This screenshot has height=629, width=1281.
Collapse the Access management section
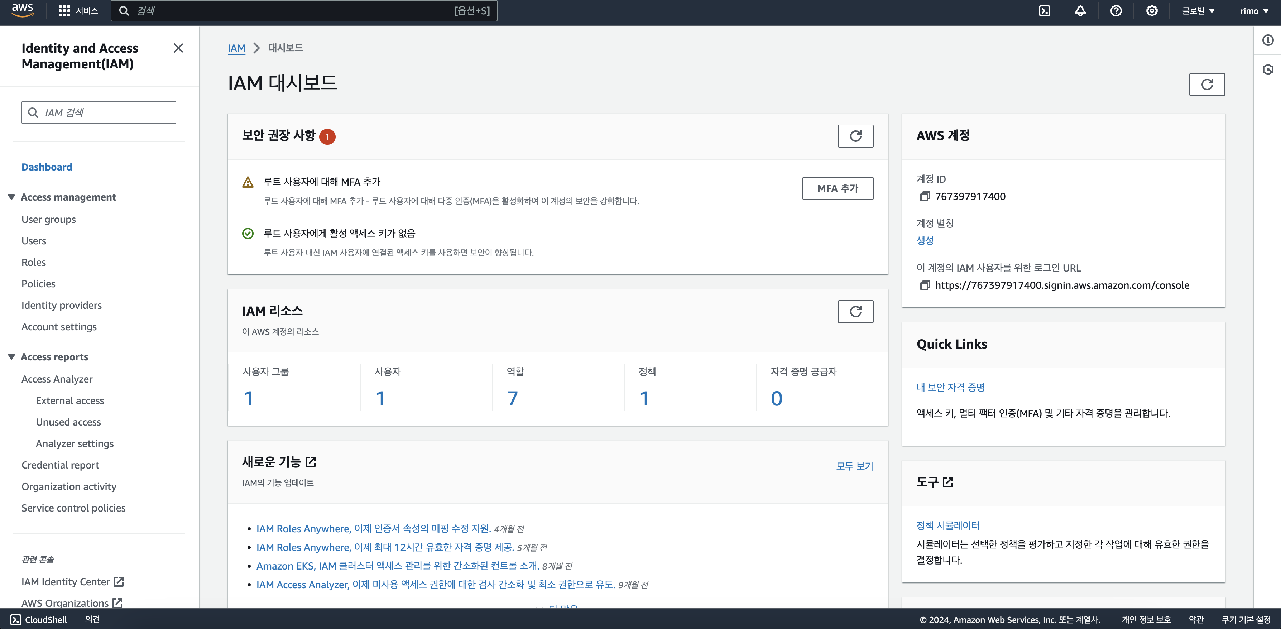pos(11,197)
